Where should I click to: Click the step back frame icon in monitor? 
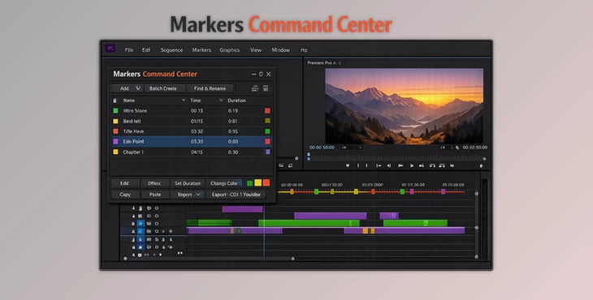coord(389,165)
